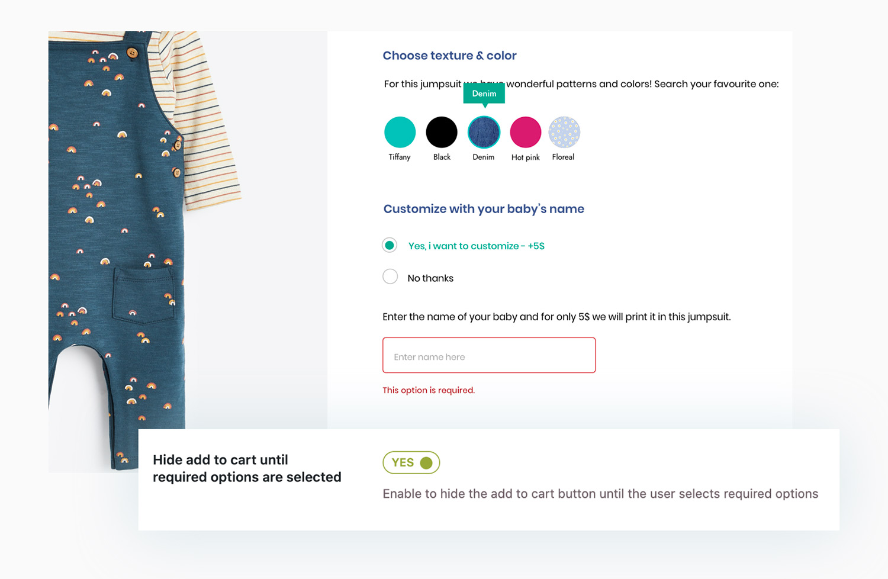The height and width of the screenshot is (579, 888).
Task: Click the "Customize with your baby's name" heading
Action: click(x=484, y=209)
